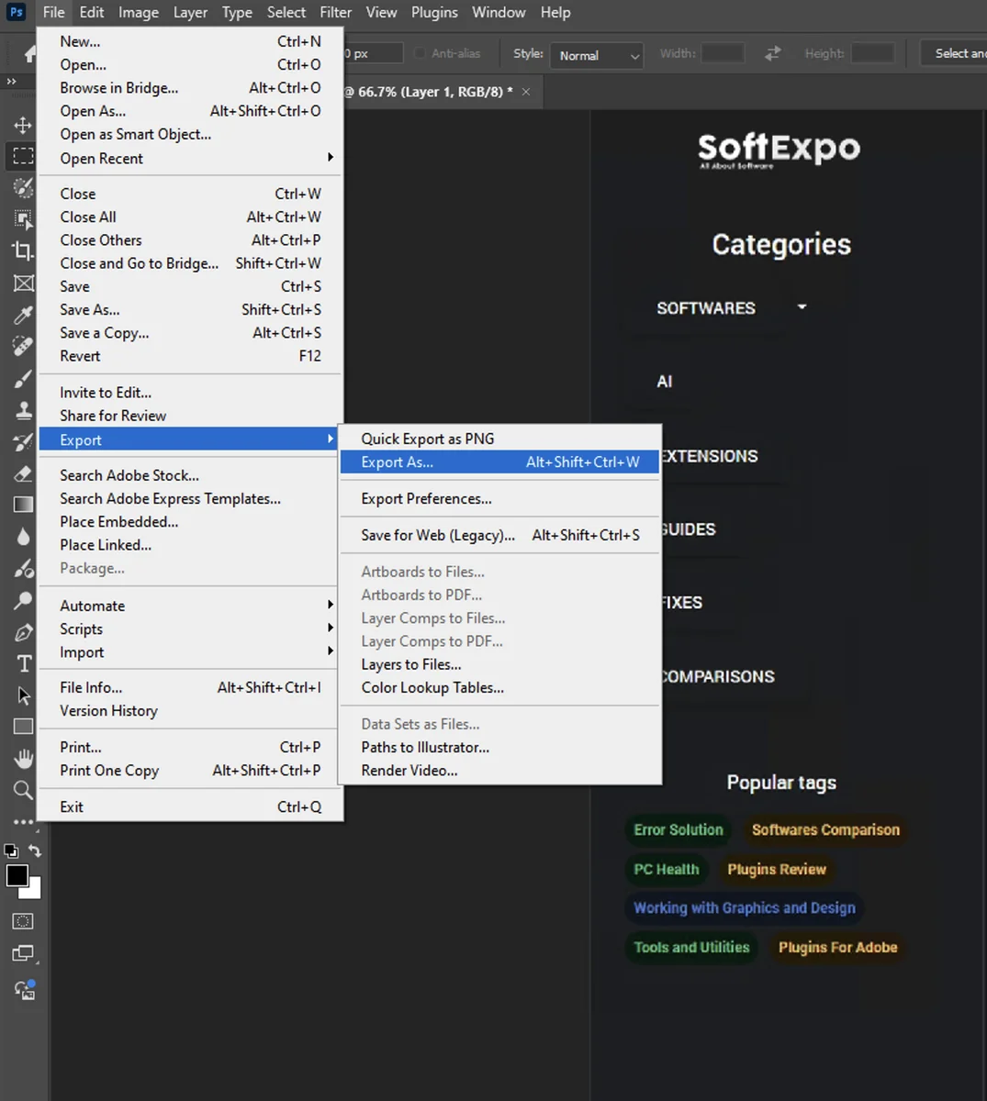Open the Image menu
987x1101 pixels.
tap(138, 12)
